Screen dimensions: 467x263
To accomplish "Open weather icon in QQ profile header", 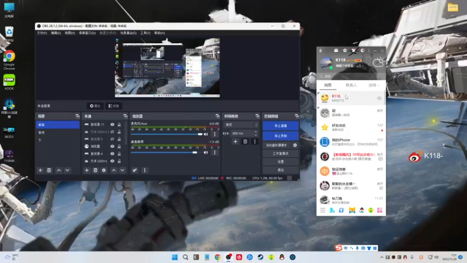I will click(378, 63).
